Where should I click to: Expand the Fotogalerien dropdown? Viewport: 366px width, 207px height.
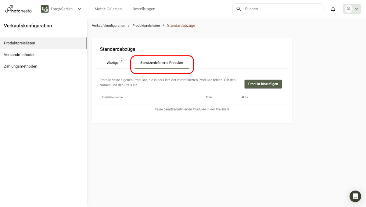[x=79, y=9]
